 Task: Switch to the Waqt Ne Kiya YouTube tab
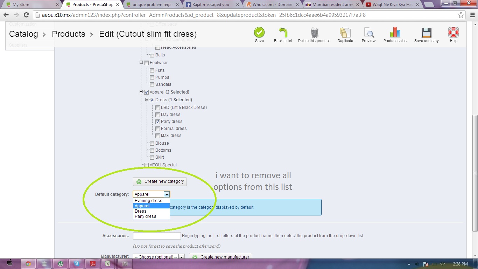click(393, 5)
